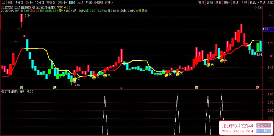Click the 叠加 overlay button

(x=210, y=2)
